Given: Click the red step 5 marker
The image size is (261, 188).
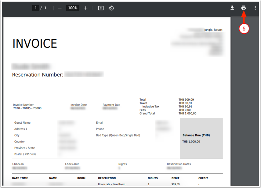Looking at the screenshot, I should [x=244, y=29].
